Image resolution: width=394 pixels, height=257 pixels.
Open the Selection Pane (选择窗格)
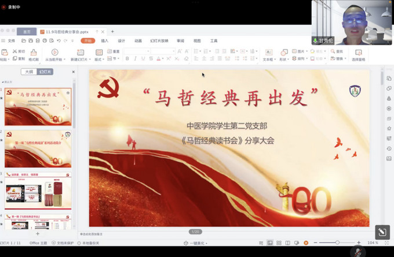point(358,55)
